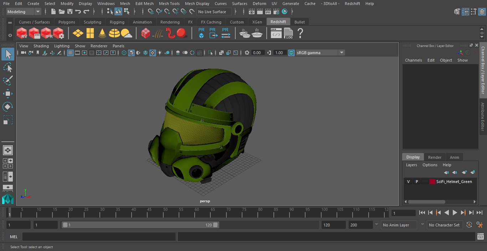Select the Rotate tool in toolbox
This screenshot has height=251, width=487.
pos(7,107)
